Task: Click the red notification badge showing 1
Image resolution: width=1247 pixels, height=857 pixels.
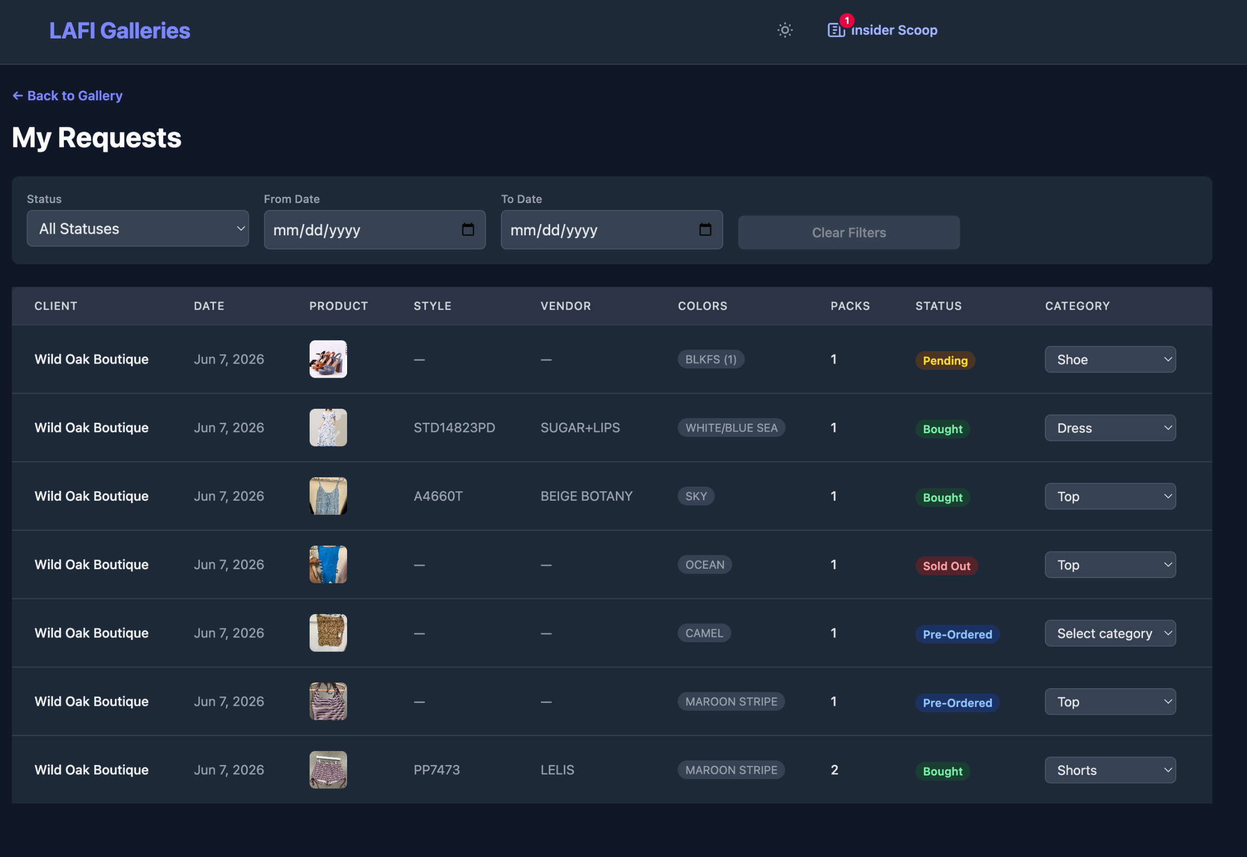Action: pyautogui.click(x=847, y=20)
